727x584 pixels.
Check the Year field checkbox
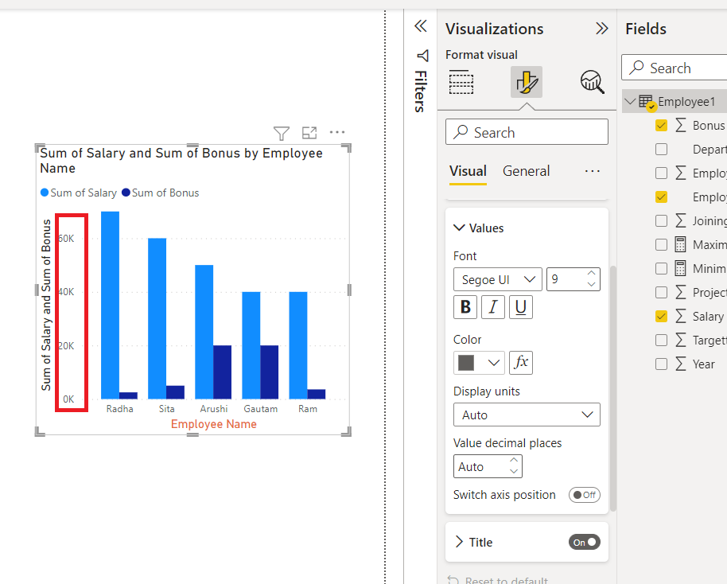pos(661,364)
